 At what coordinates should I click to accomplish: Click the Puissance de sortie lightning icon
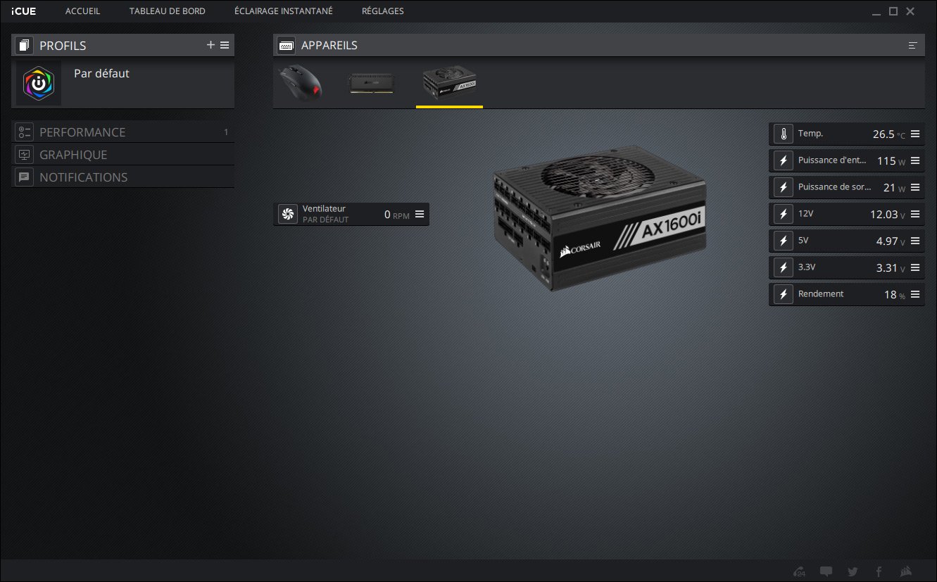[783, 187]
